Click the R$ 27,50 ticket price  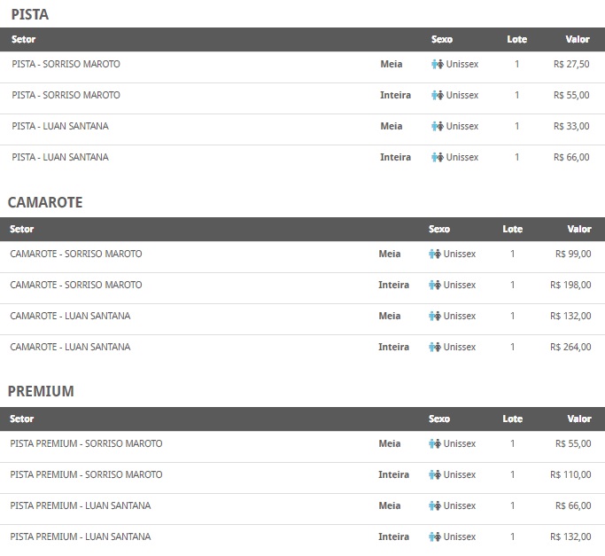pos(571,64)
